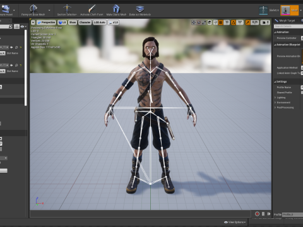Open the viewport Character menu
This screenshot has height=227, width=303.
[85, 22]
